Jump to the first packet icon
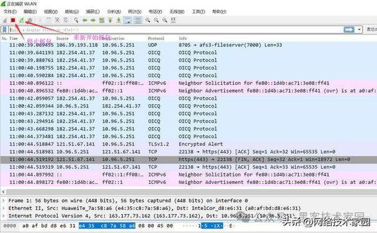Viewport: 377px width, 233px height. point(110,21)
